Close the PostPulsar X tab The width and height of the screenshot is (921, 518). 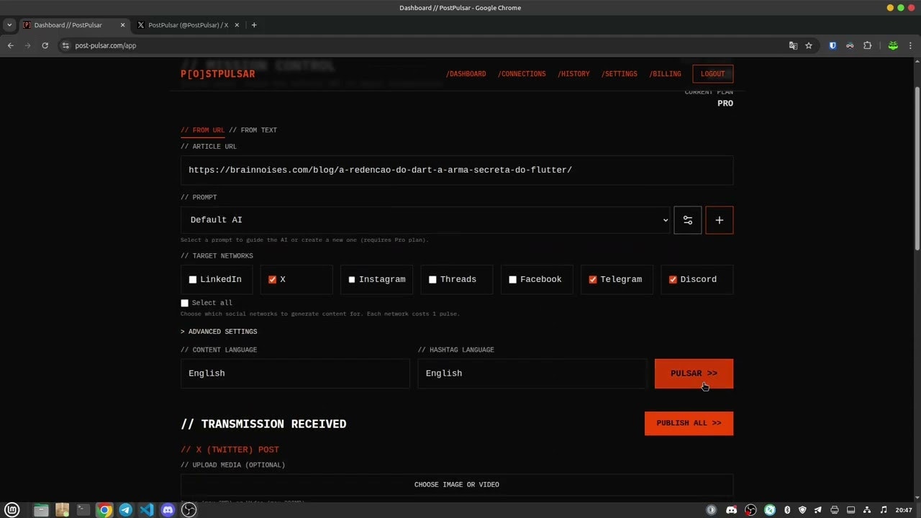pos(237,25)
